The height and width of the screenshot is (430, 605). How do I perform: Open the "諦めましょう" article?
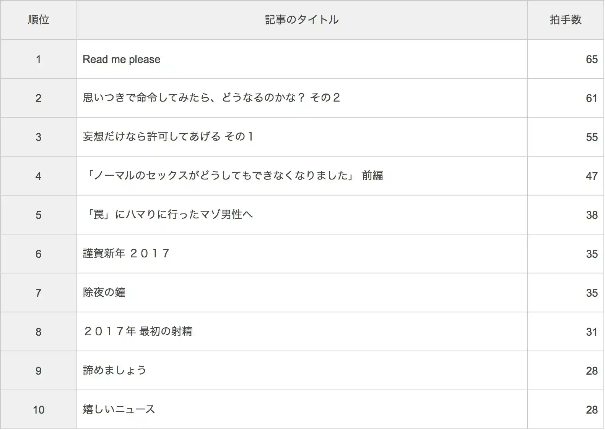[x=114, y=370]
